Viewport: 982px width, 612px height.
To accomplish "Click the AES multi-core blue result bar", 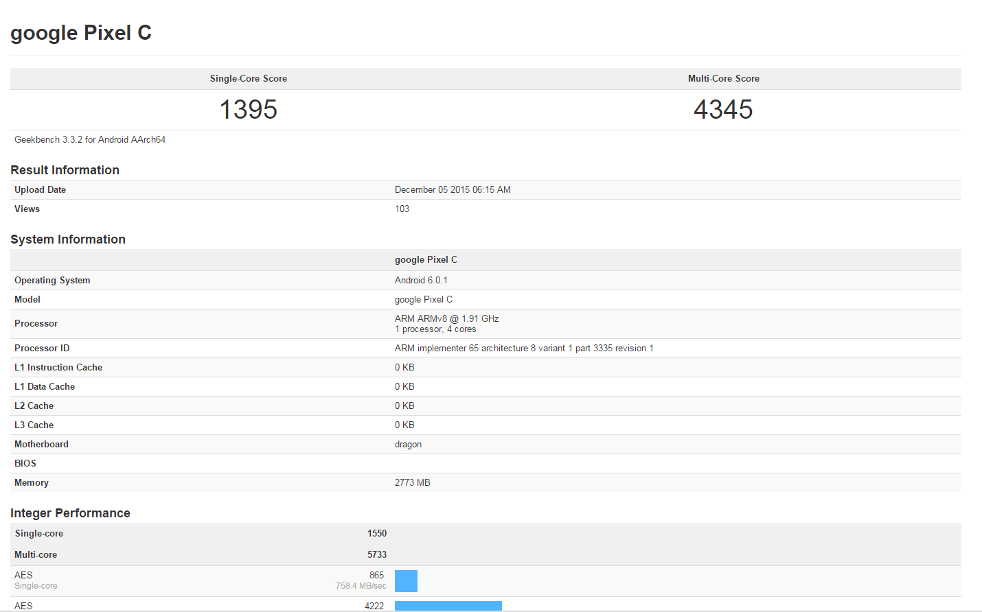I will 448,606.
